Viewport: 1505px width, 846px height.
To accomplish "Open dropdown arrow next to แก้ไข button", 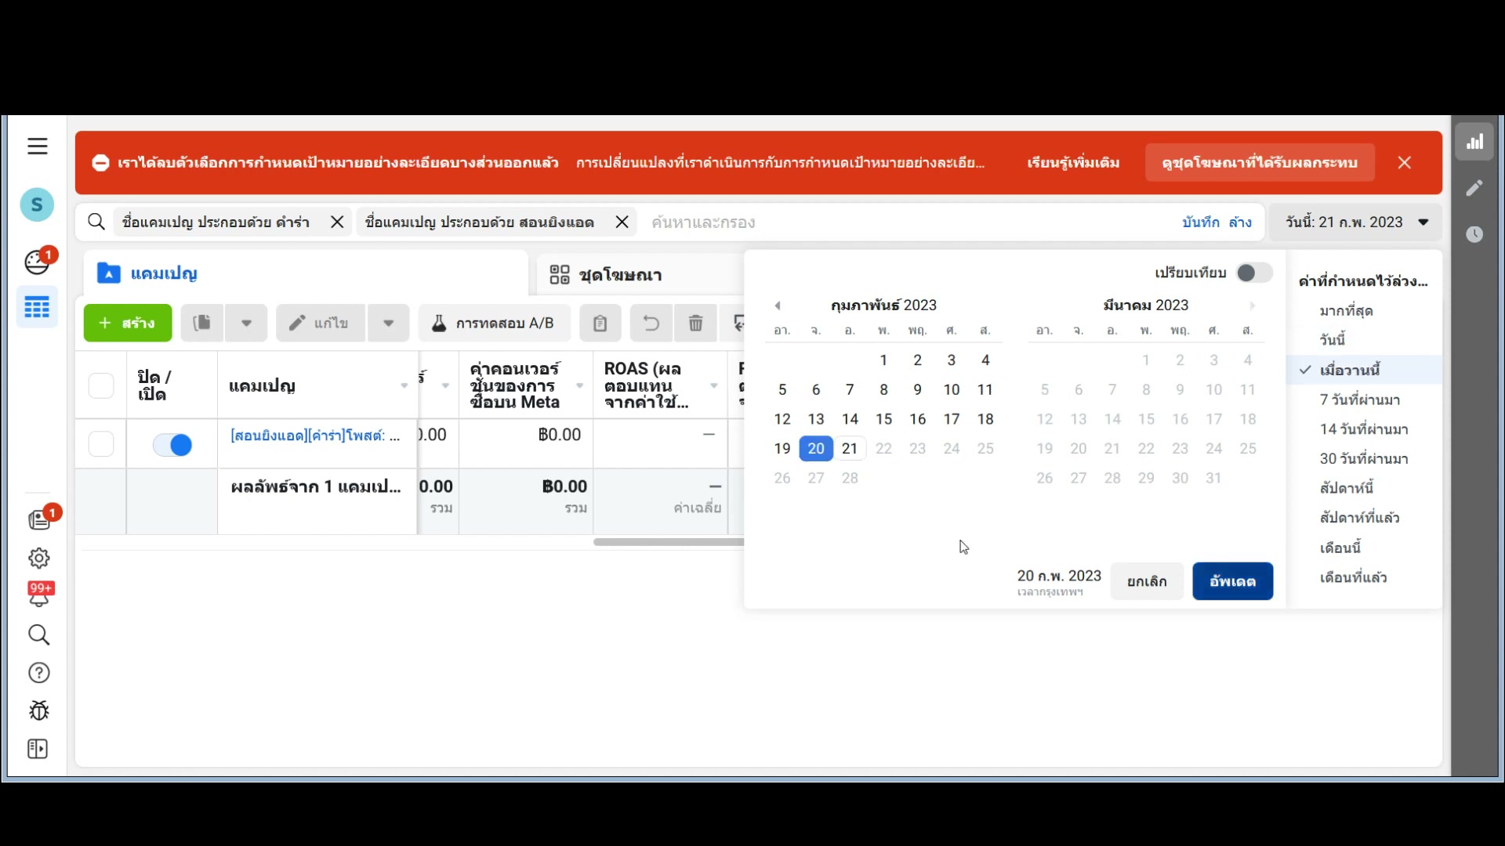I will [x=388, y=323].
